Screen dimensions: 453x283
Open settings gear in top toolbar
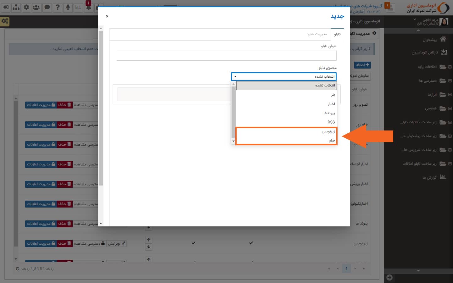click(x=26, y=7)
